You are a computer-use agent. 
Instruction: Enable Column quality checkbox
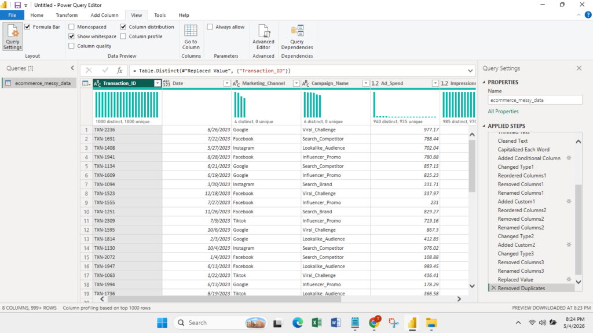(71, 46)
